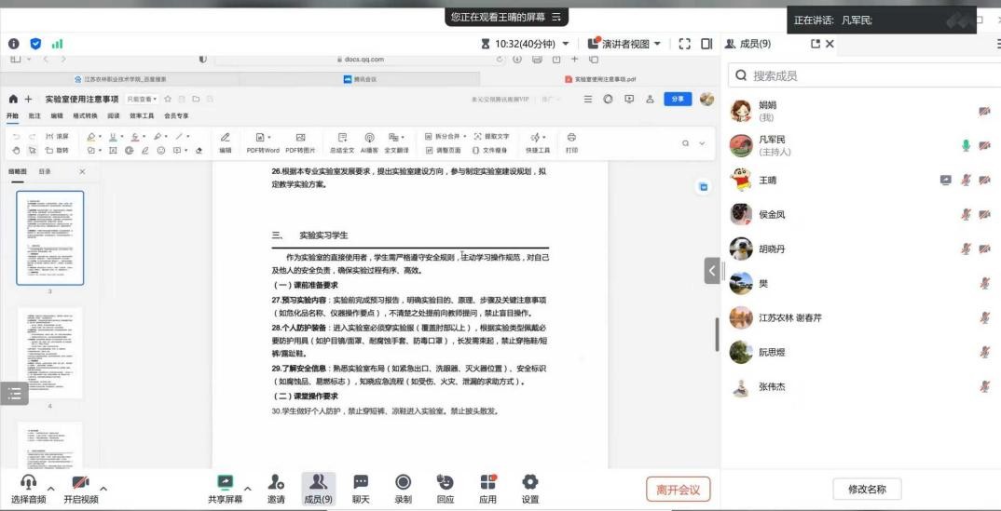Click the Share Screen (共享屏幕) icon
Viewport: 1001px width, 511px height.
pyautogui.click(x=225, y=482)
